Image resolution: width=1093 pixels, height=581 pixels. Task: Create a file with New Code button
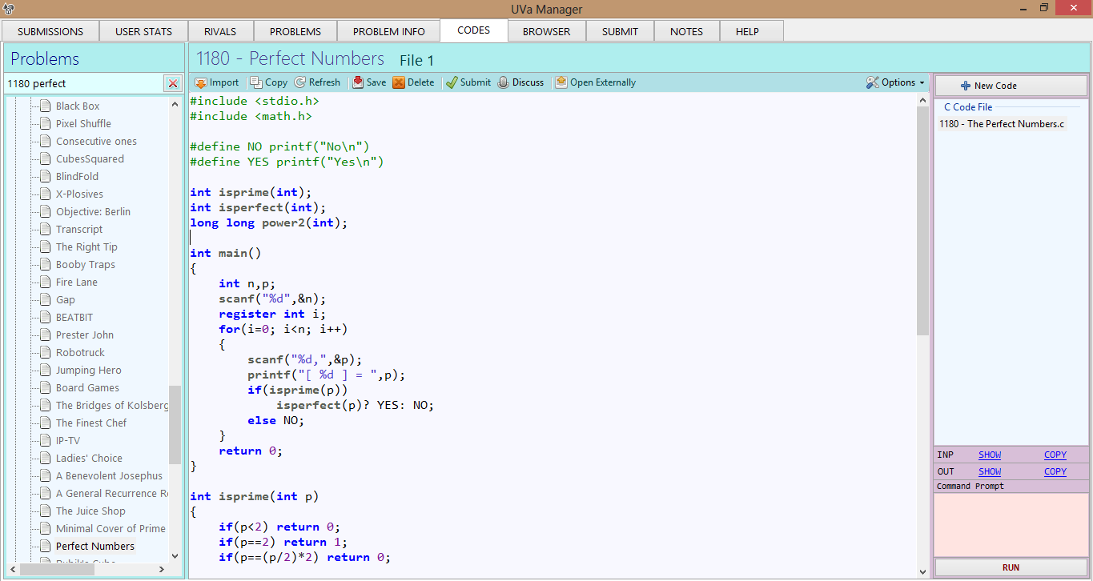click(1011, 86)
